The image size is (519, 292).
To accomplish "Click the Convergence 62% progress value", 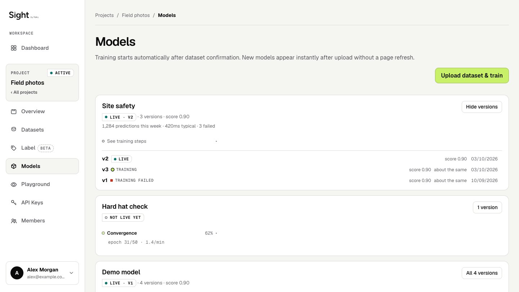I will point(209,233).
